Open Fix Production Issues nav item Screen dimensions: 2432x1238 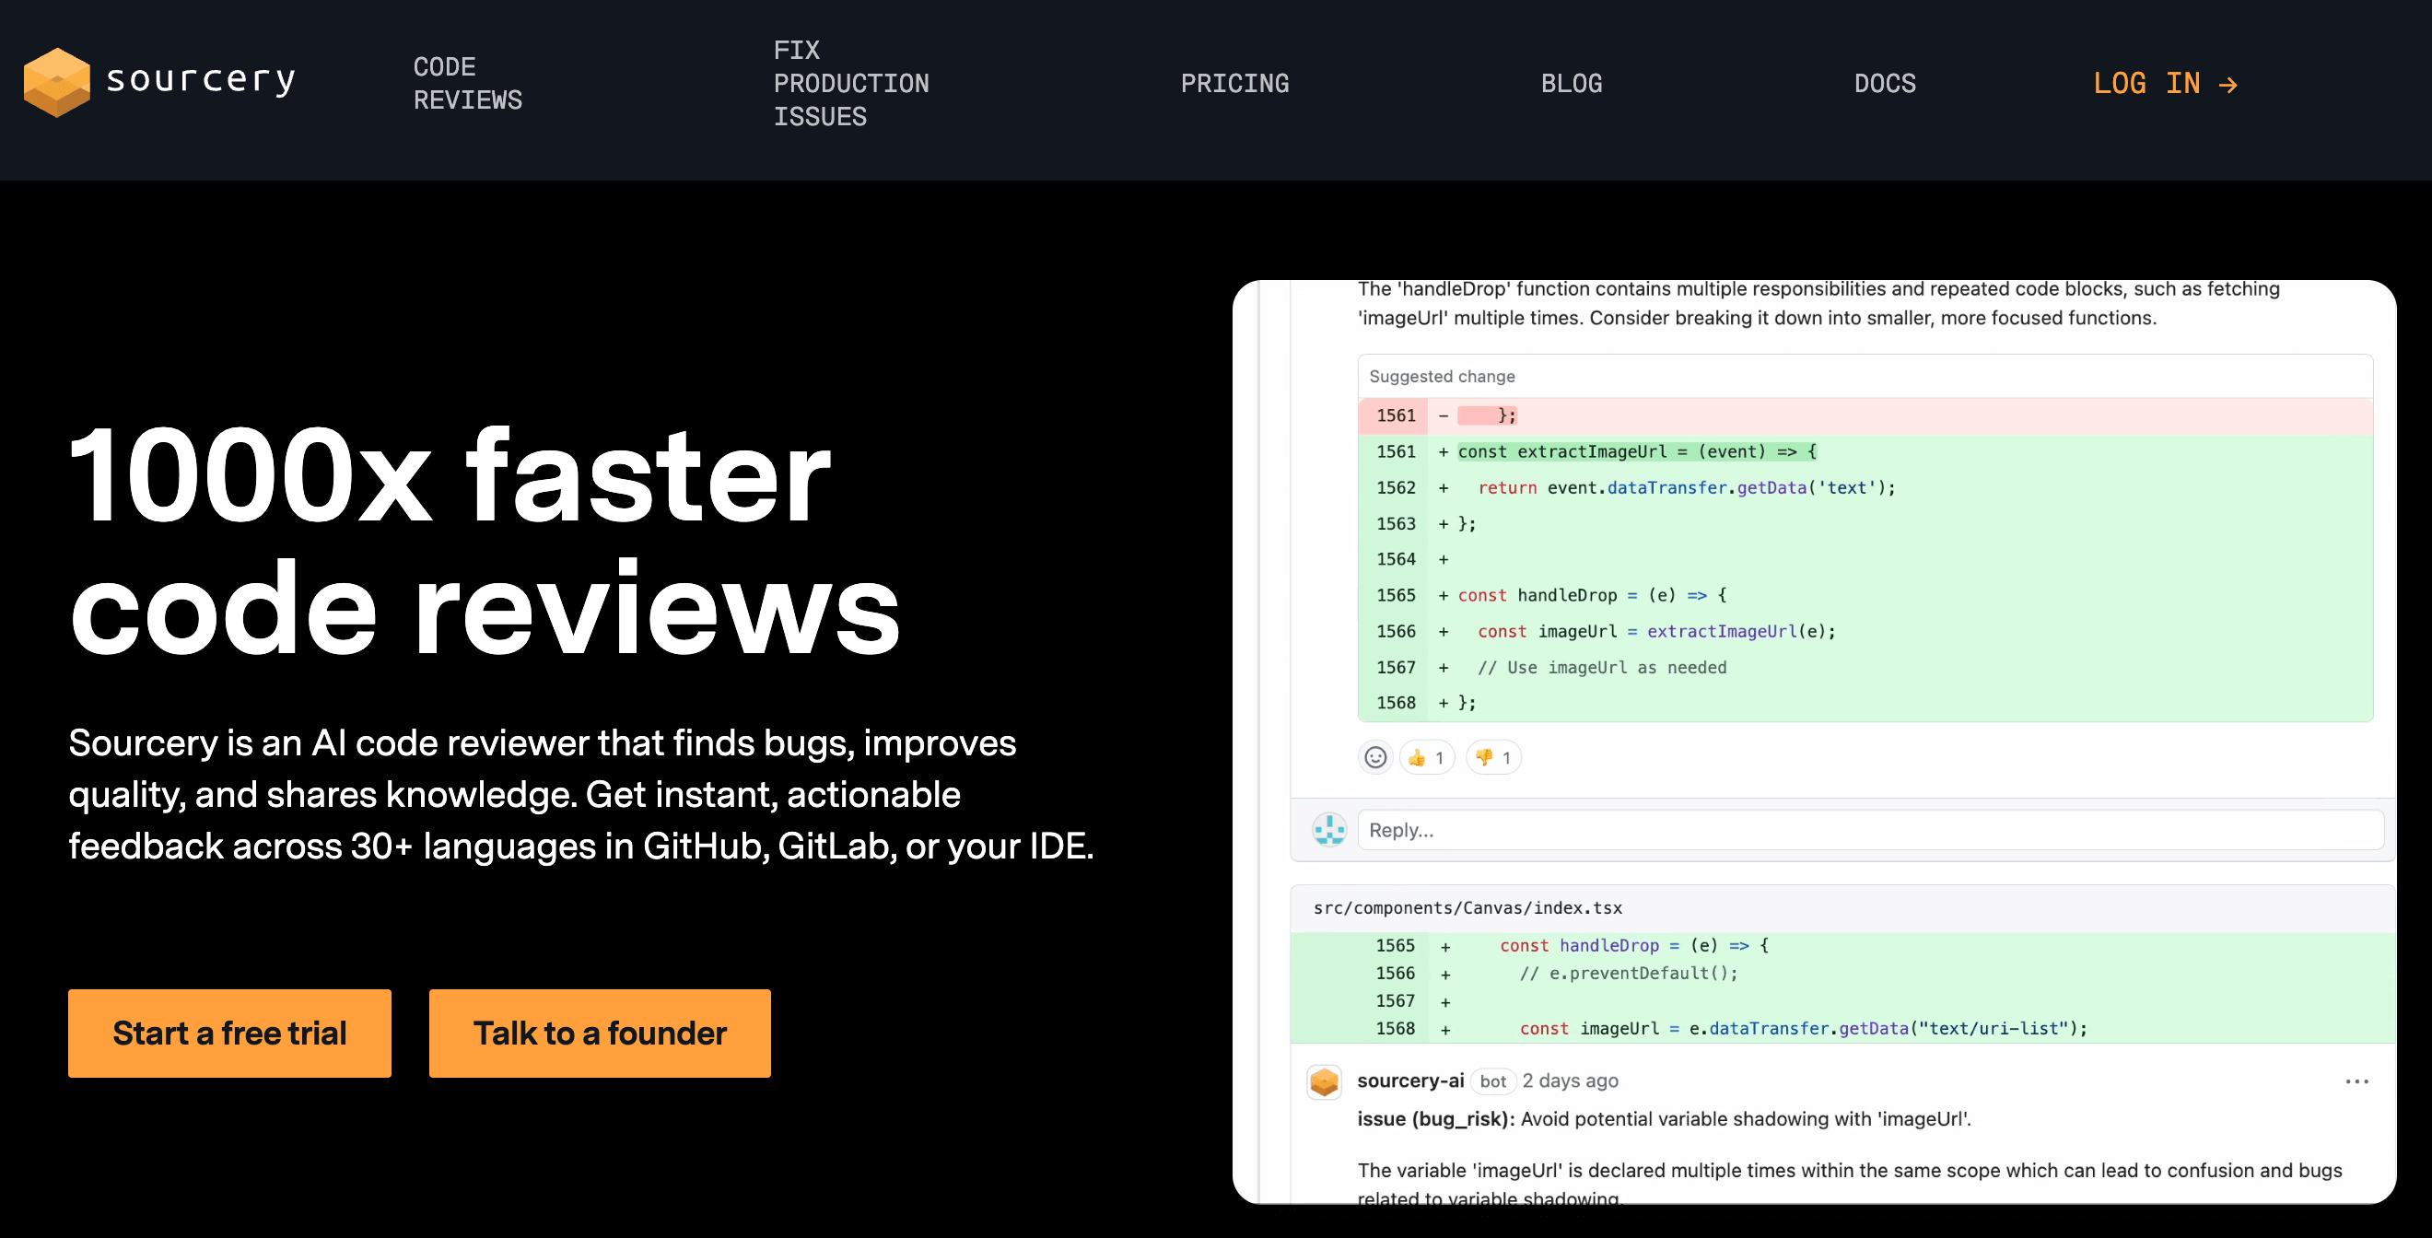click(850, 83)
